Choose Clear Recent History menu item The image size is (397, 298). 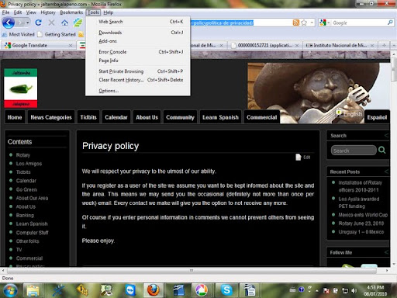[138, 80]
